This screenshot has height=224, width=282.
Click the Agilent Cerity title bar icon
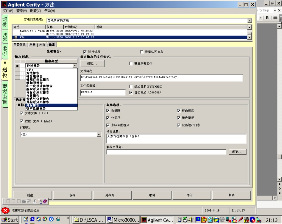4,4
